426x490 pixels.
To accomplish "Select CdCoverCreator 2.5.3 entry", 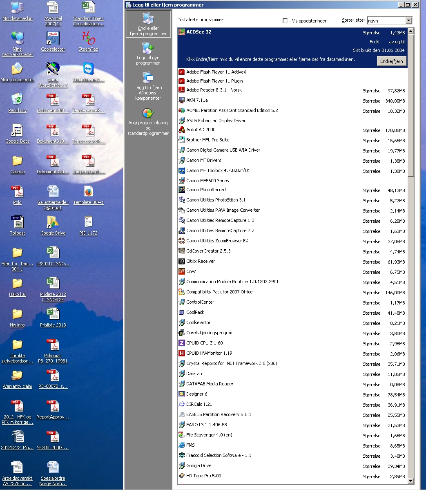I will (292, 251).
